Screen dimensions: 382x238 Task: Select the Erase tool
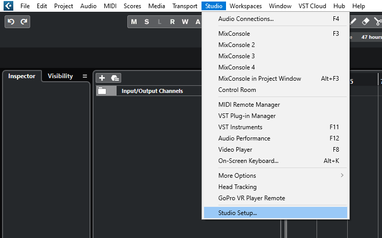(x=366, y=21)
